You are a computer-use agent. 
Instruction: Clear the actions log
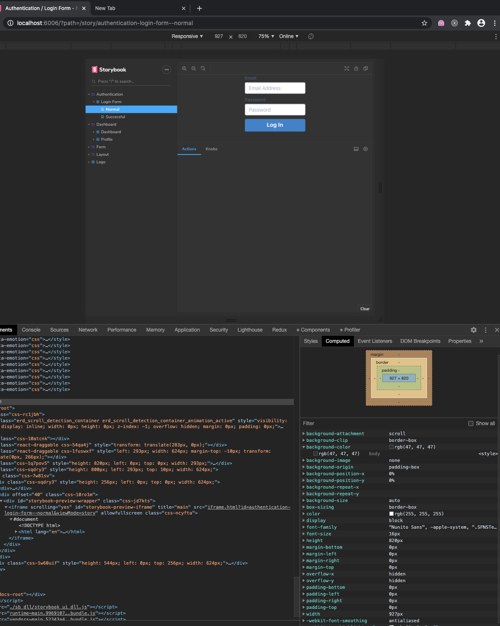(365, 309)
